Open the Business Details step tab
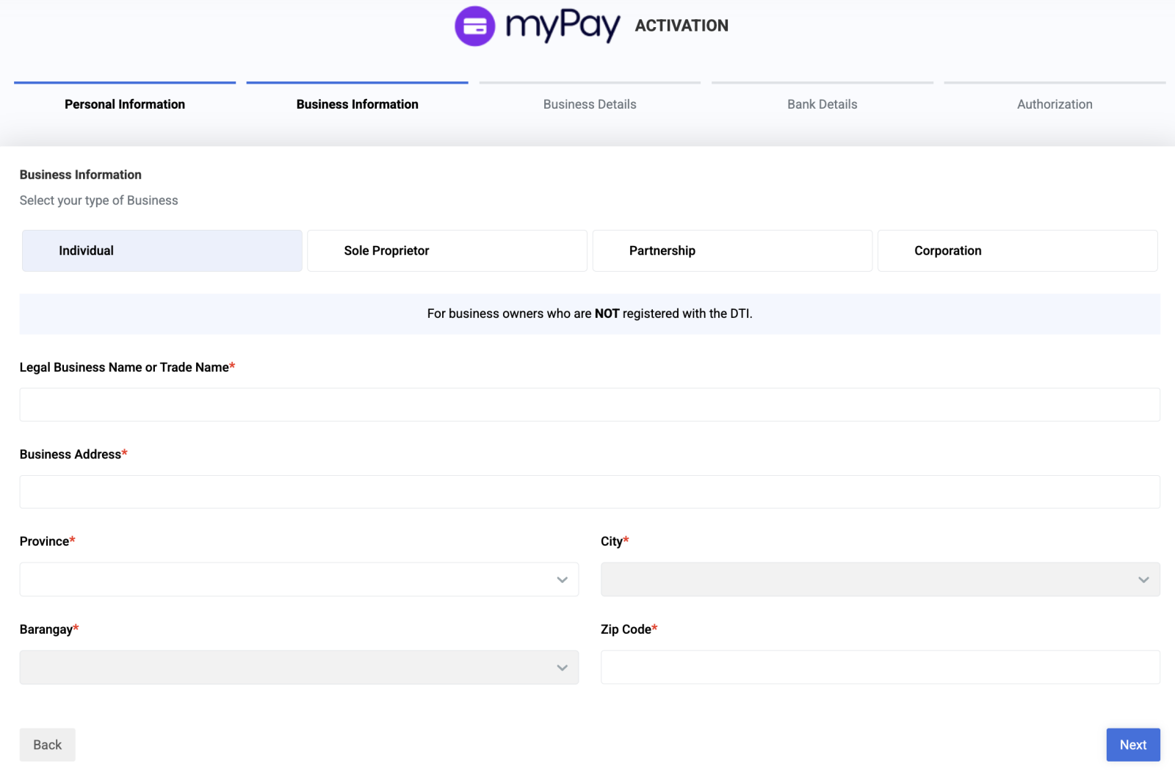Viewport: 1175px width, 774px height. coord(590,104)
